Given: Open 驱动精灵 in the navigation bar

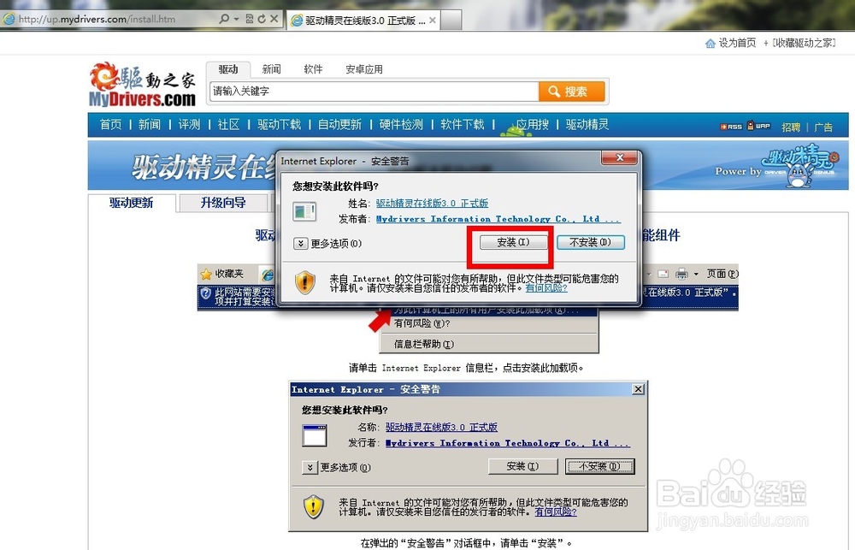Looking at the screenshot, I should coord(587,124).
